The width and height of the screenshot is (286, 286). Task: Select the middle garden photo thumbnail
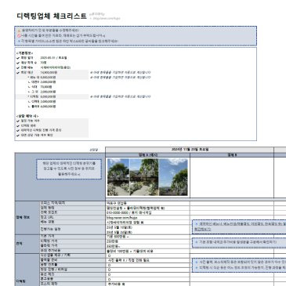pyautogui.click(x=144, y=177)
